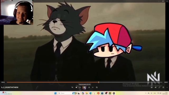Image resolution: width=169 pixels, height=95 pixels.
Task: Expand the hidden system tray icons
Action: [146, 93]
